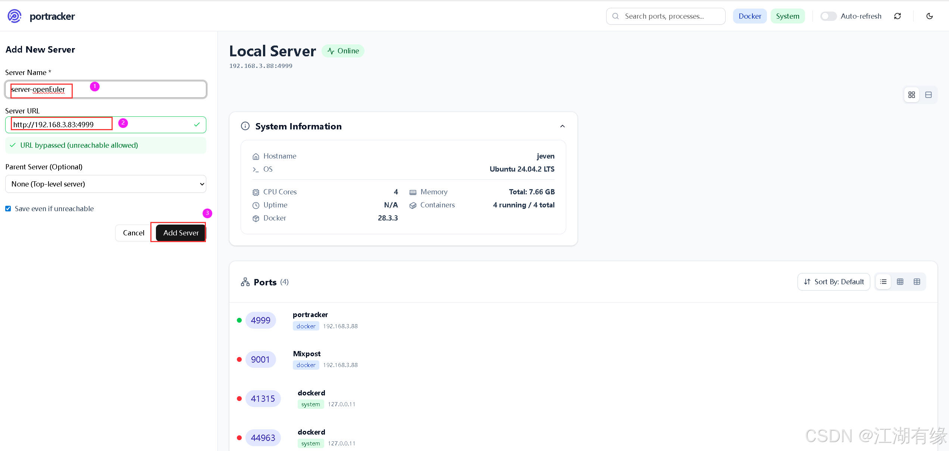Click the refresh icon in header
Screen dimensions: 949x451
tap(898, 16)
